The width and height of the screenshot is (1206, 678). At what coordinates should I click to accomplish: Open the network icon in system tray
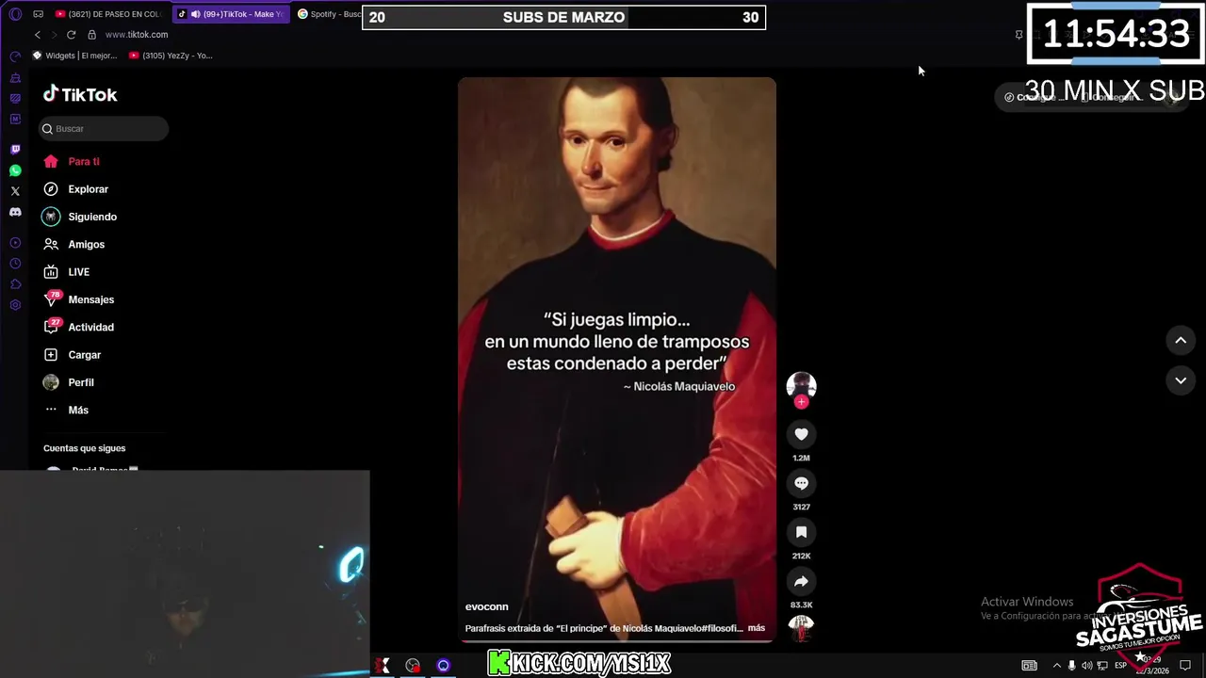tap(1102, 666)
